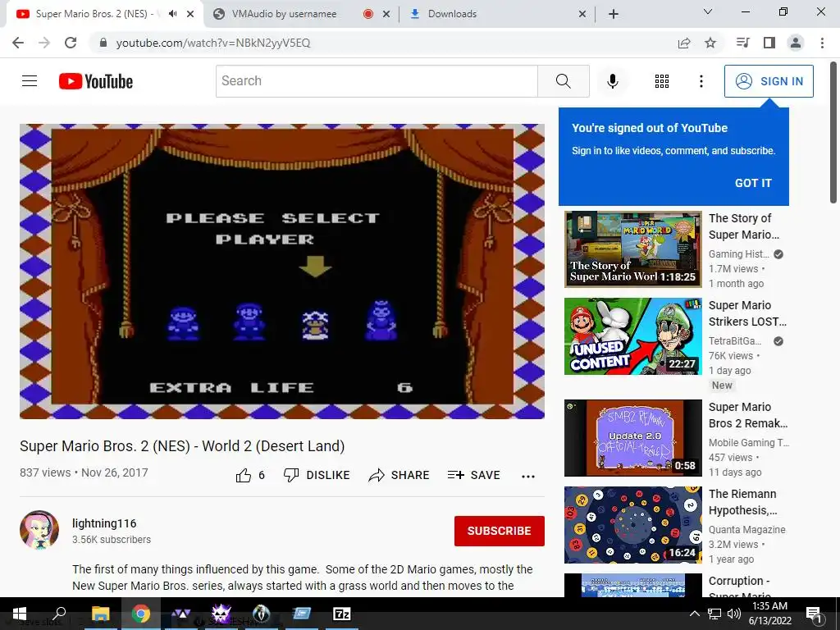The image size is (840, 630).
Task: Click the address bar URL
Action: (213, 43)
